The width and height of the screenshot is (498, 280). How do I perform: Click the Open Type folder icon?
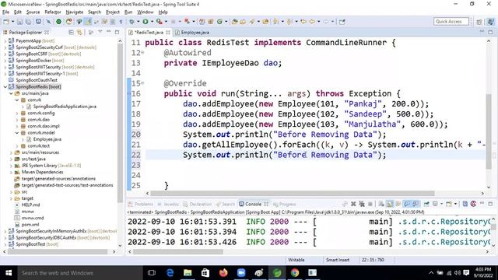(234, 22)
